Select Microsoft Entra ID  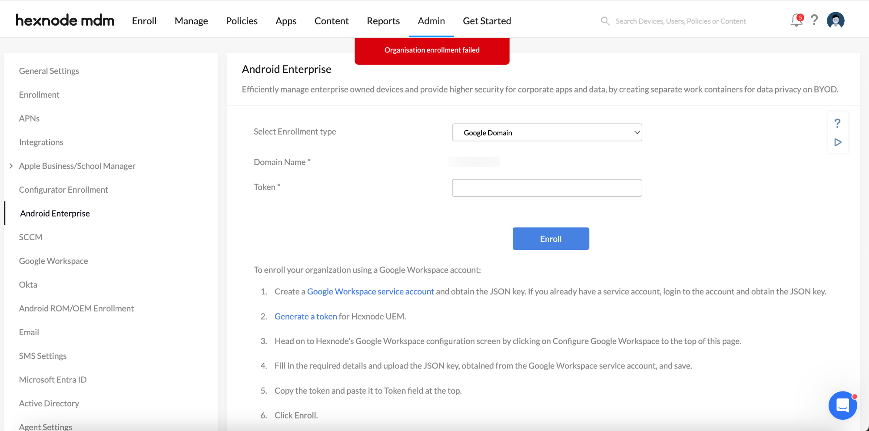(53, 380)
